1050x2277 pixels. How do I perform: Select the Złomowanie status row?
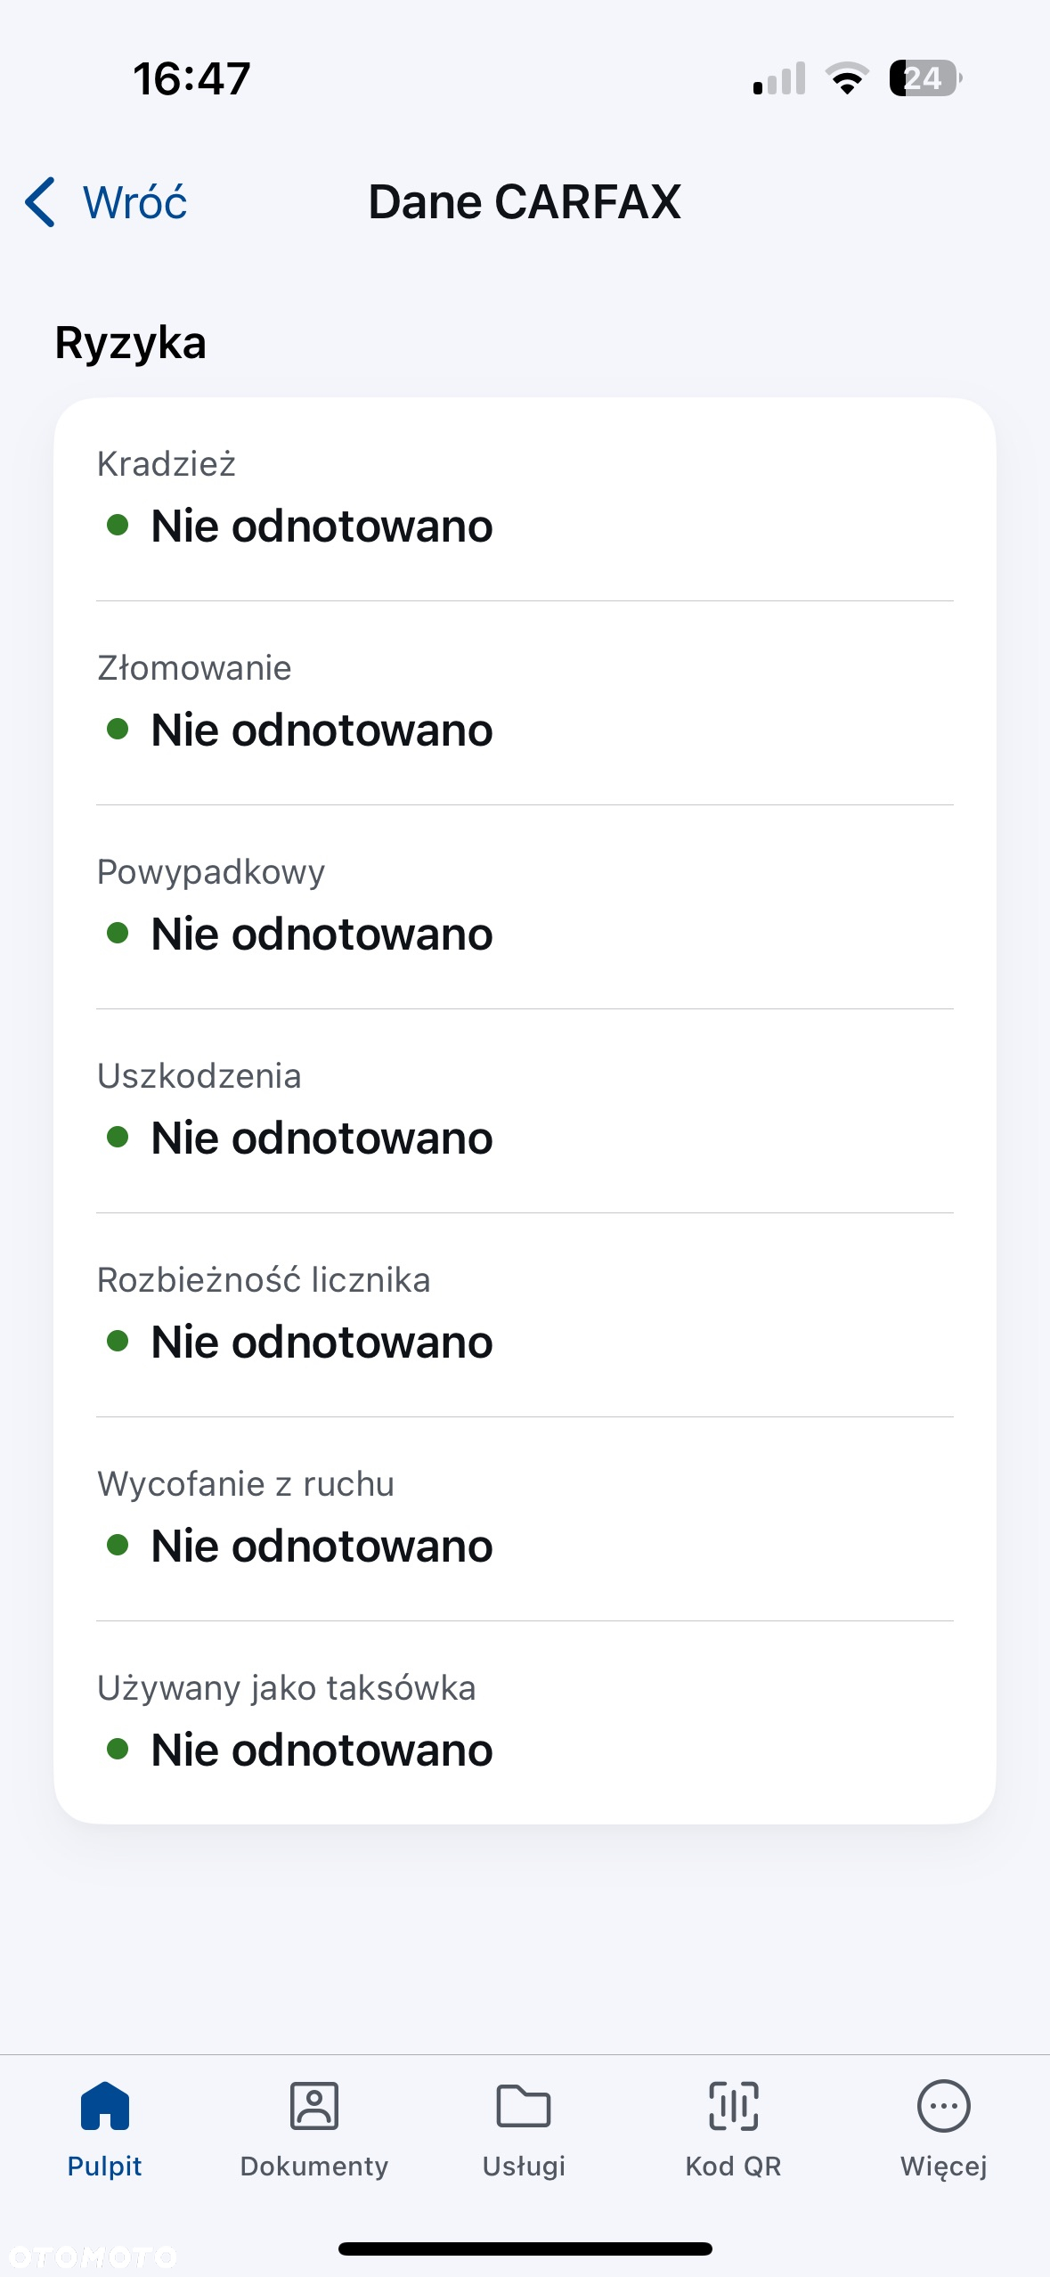coord(525,704)
